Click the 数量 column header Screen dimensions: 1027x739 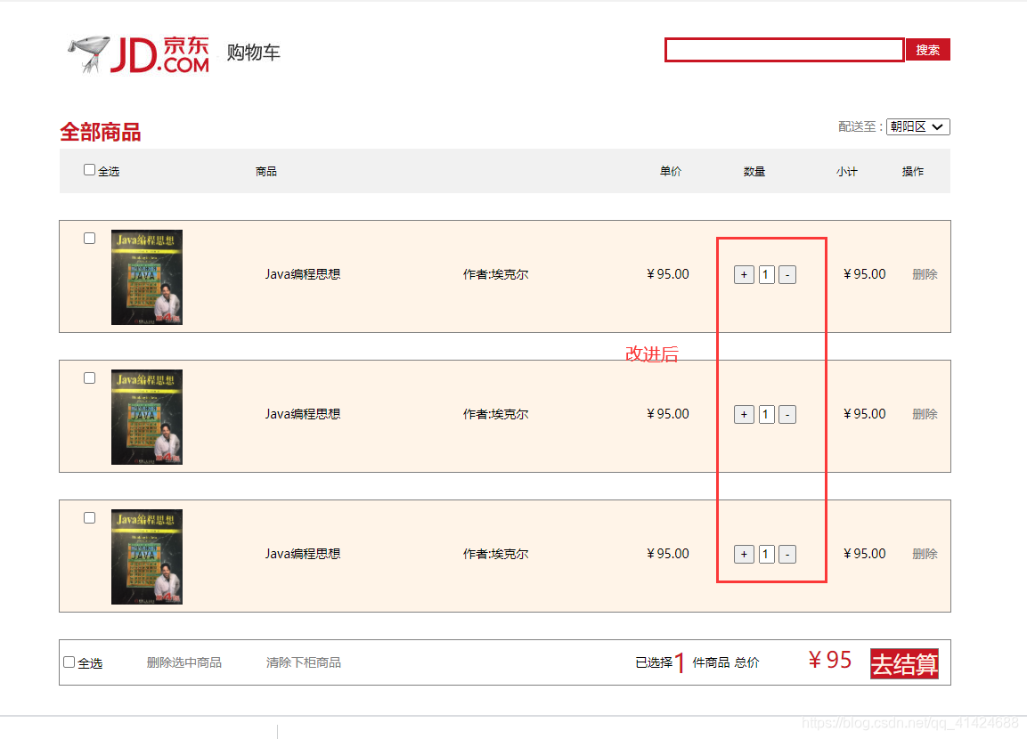(754, 172)
